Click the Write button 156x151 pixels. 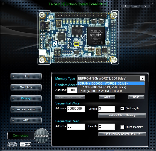click(107, 97)
